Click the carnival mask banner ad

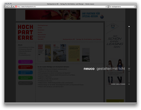pos(53,15)
